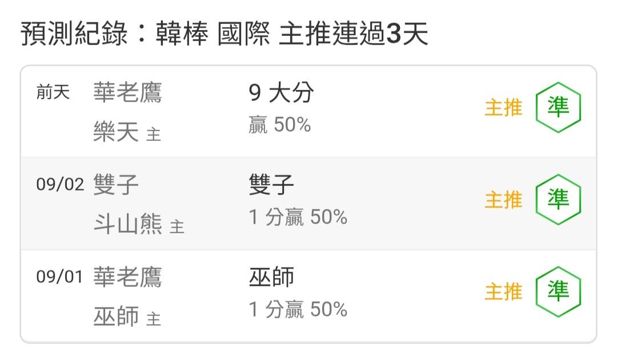Click the 贏 50% text under 9 大分
Image resolution: width=617 pixels, height=357 pixels.
coord(280,125)
